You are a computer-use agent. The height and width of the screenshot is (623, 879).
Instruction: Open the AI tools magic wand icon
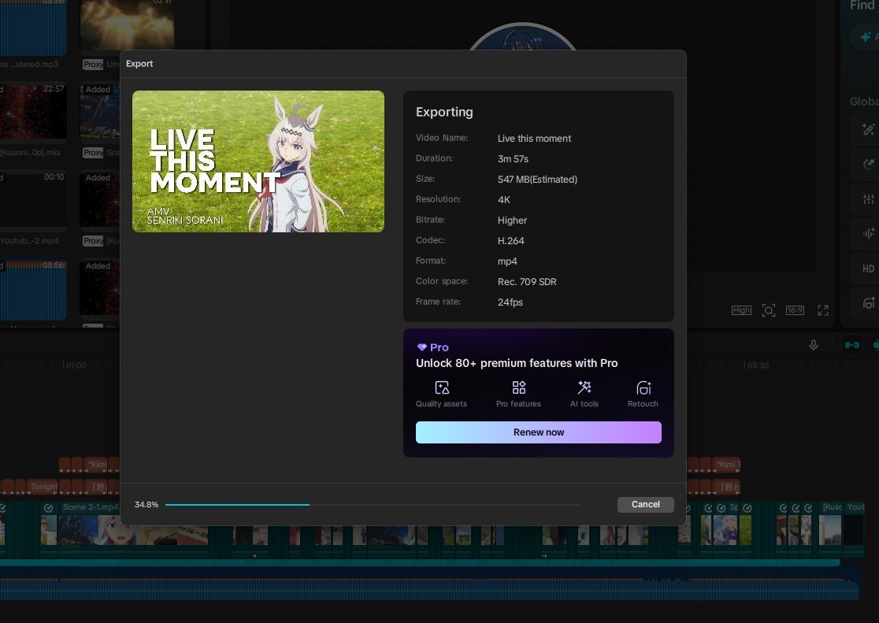pos(584,388)
